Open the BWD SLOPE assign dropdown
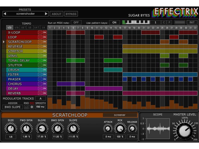The image size is (199, 149). (12, 107)
